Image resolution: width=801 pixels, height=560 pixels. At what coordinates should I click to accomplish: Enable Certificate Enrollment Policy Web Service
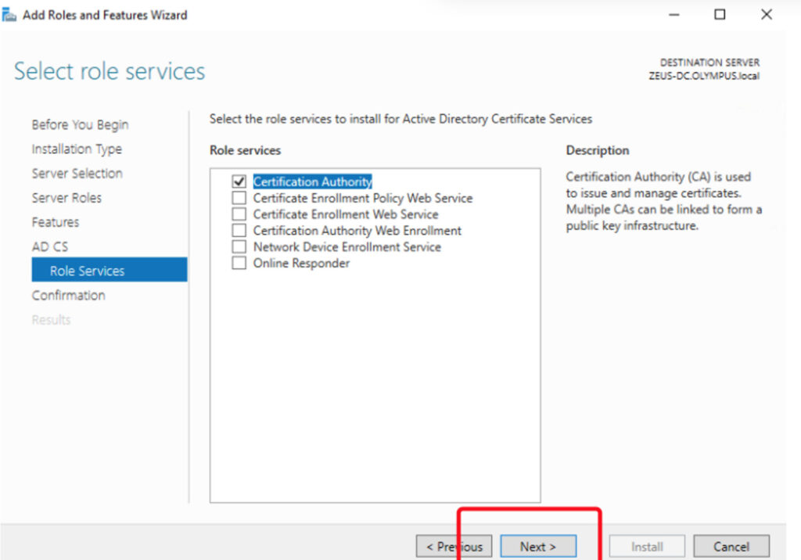[239, 198]
